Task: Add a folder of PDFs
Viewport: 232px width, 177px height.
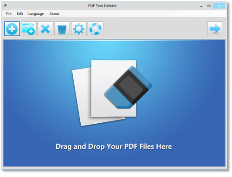Action: point(29,29)
